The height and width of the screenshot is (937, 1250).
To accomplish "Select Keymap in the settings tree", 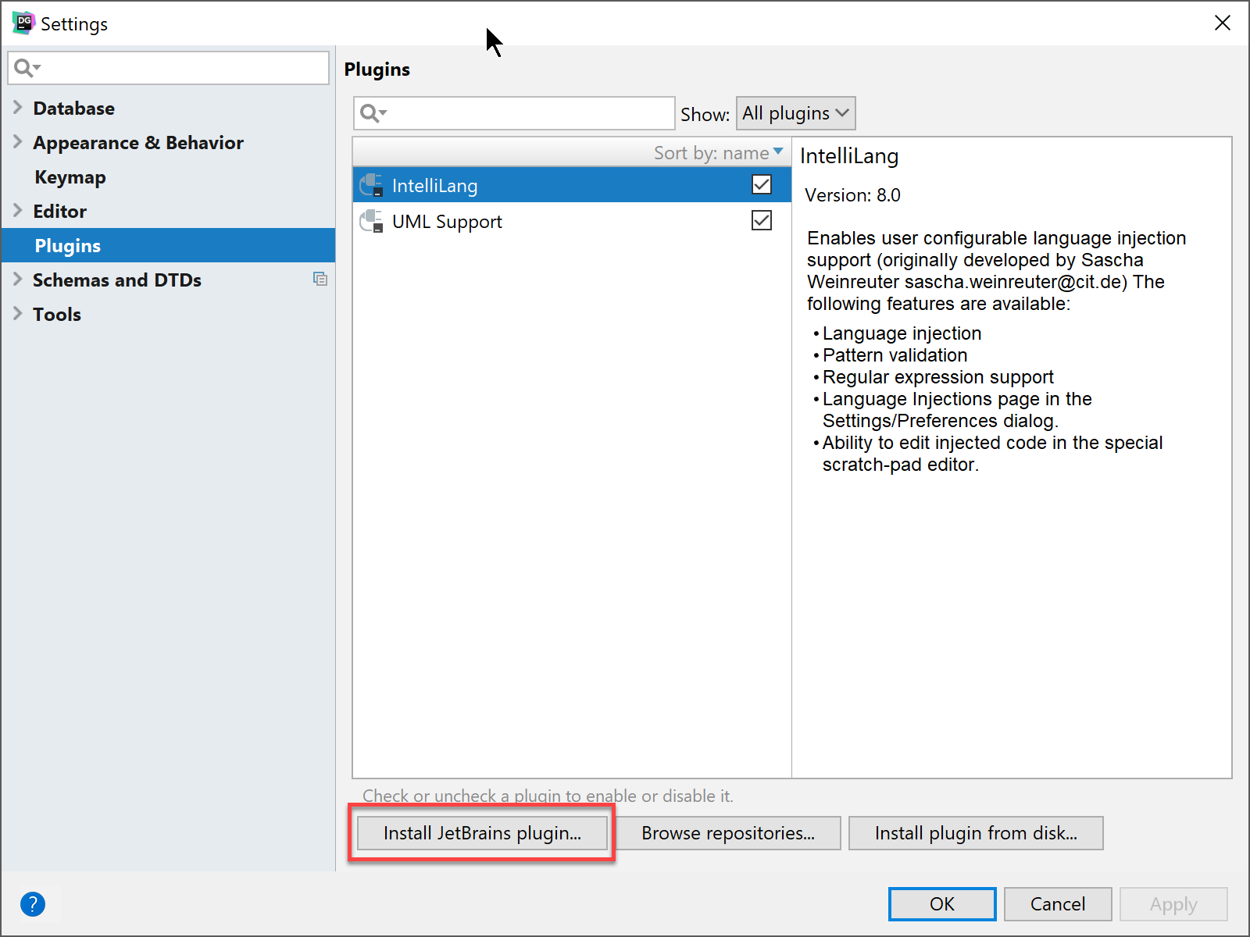I will coord(70,177).
